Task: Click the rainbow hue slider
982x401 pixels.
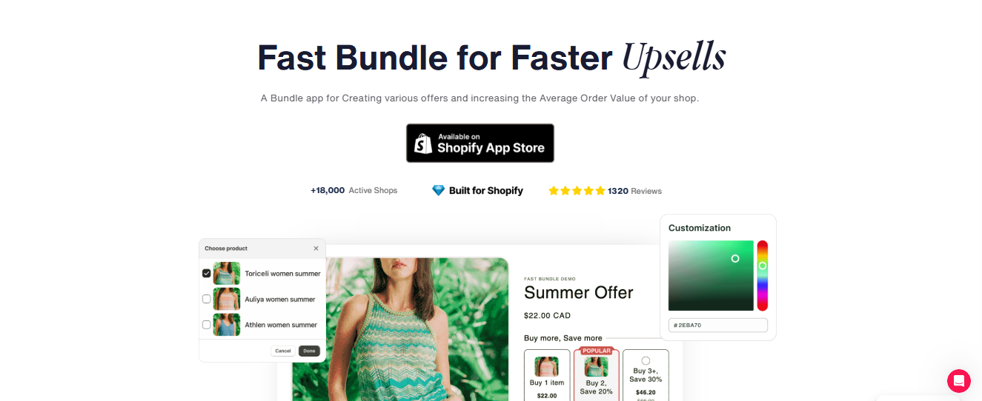Action: (x=762, y=275)
